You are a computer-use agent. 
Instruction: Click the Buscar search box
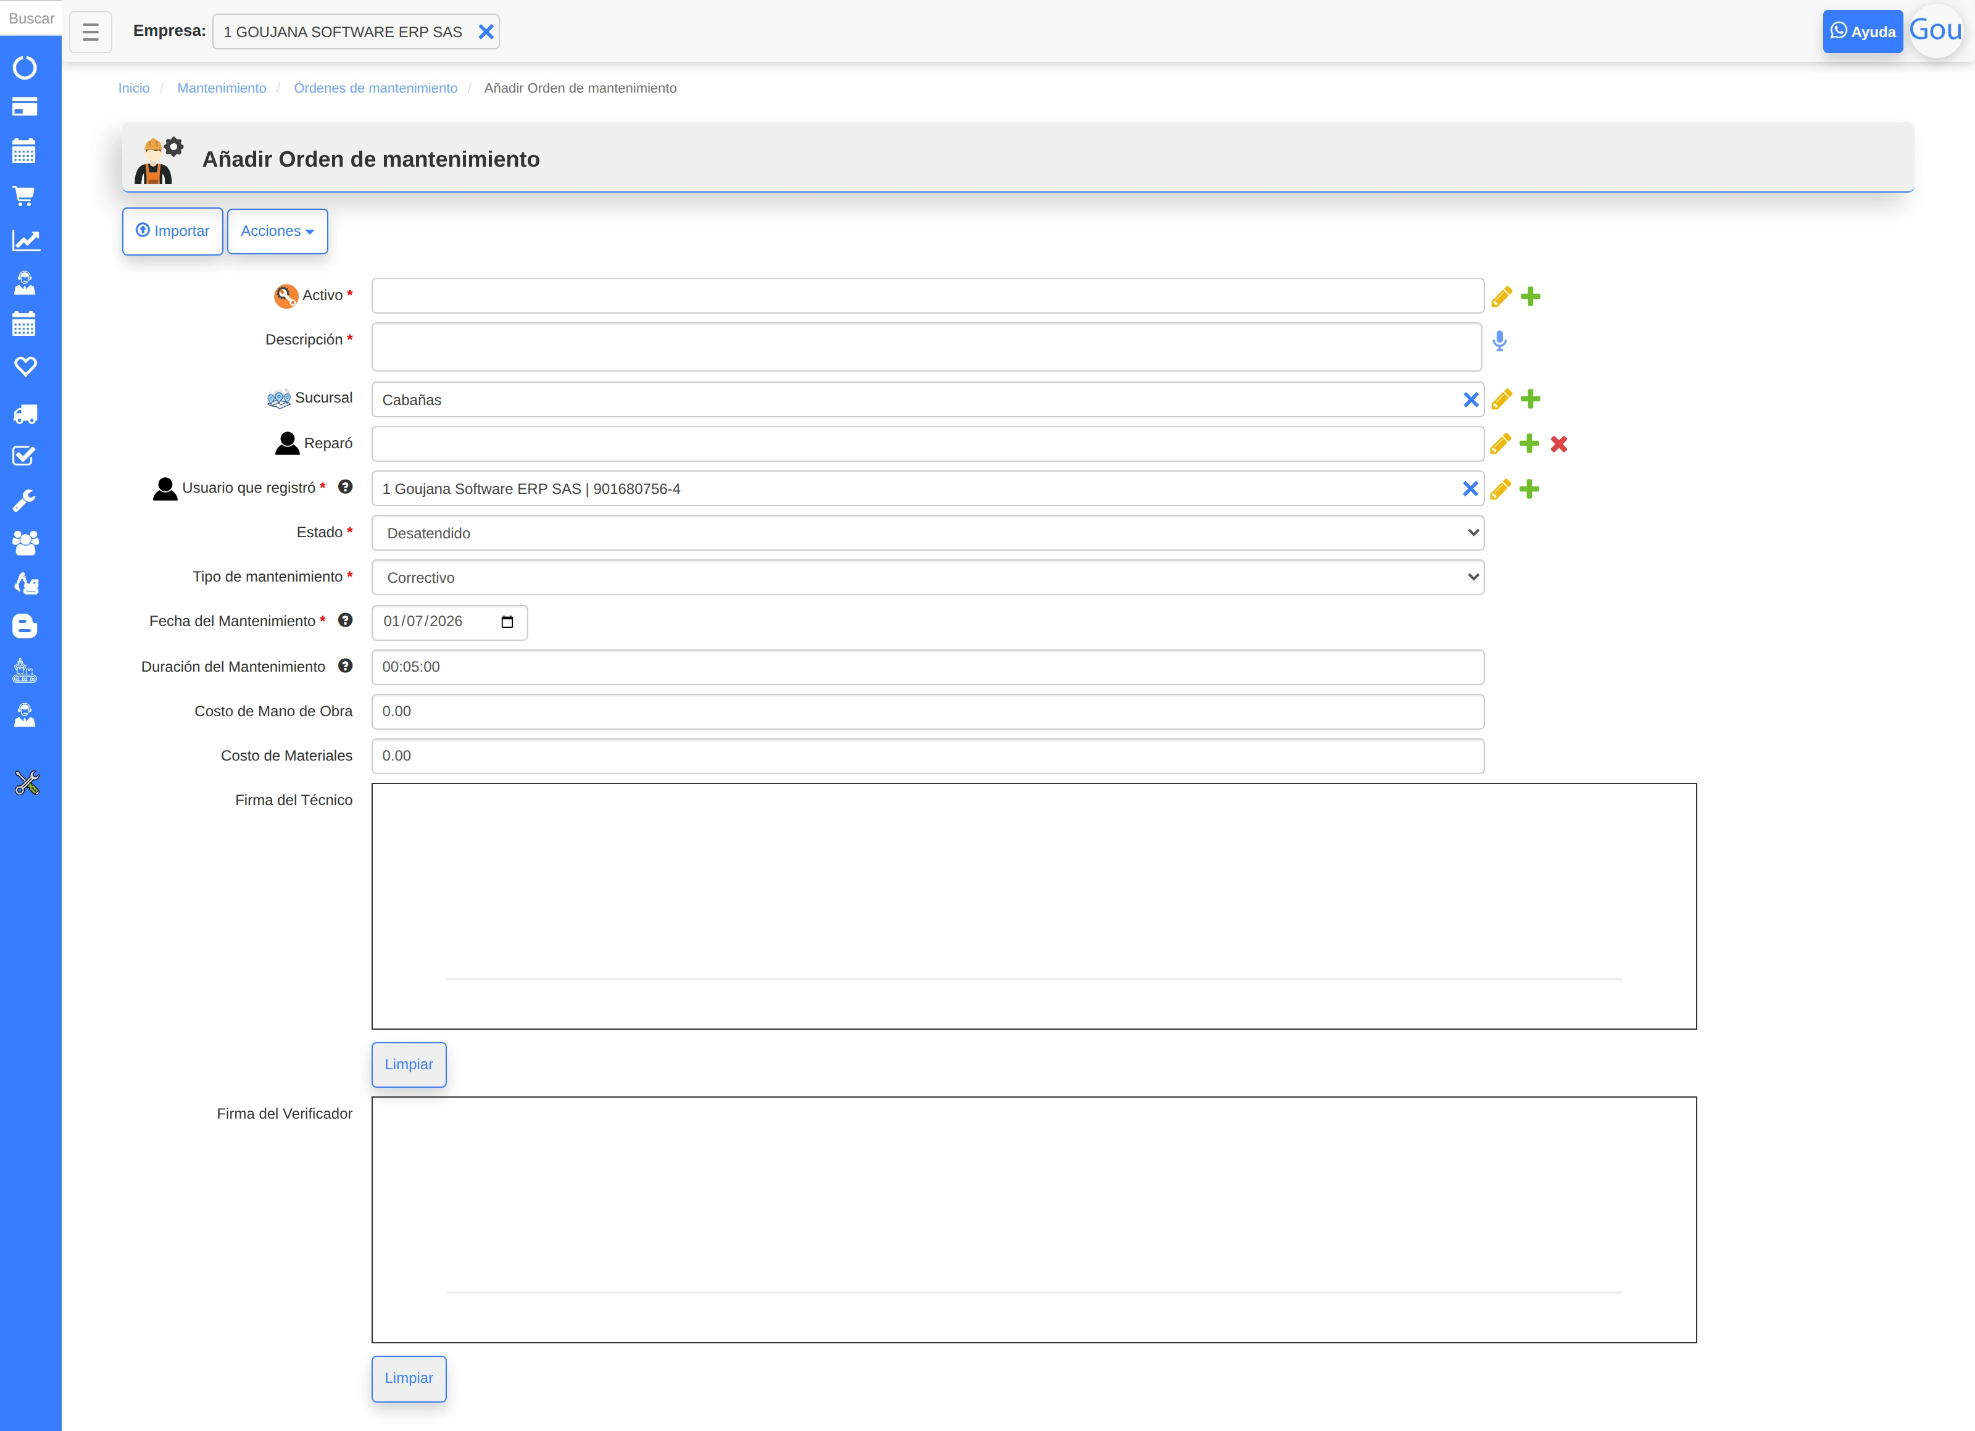31,19
